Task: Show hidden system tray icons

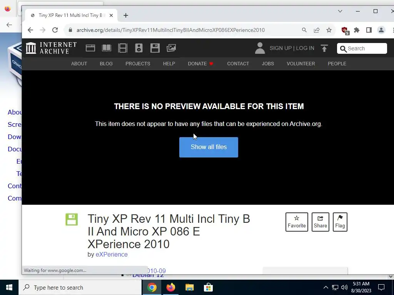Action: (x=326, y=287)
